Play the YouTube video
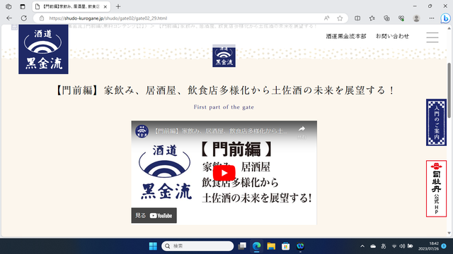Screen dimensions: 453x254 tap(224, 173)
